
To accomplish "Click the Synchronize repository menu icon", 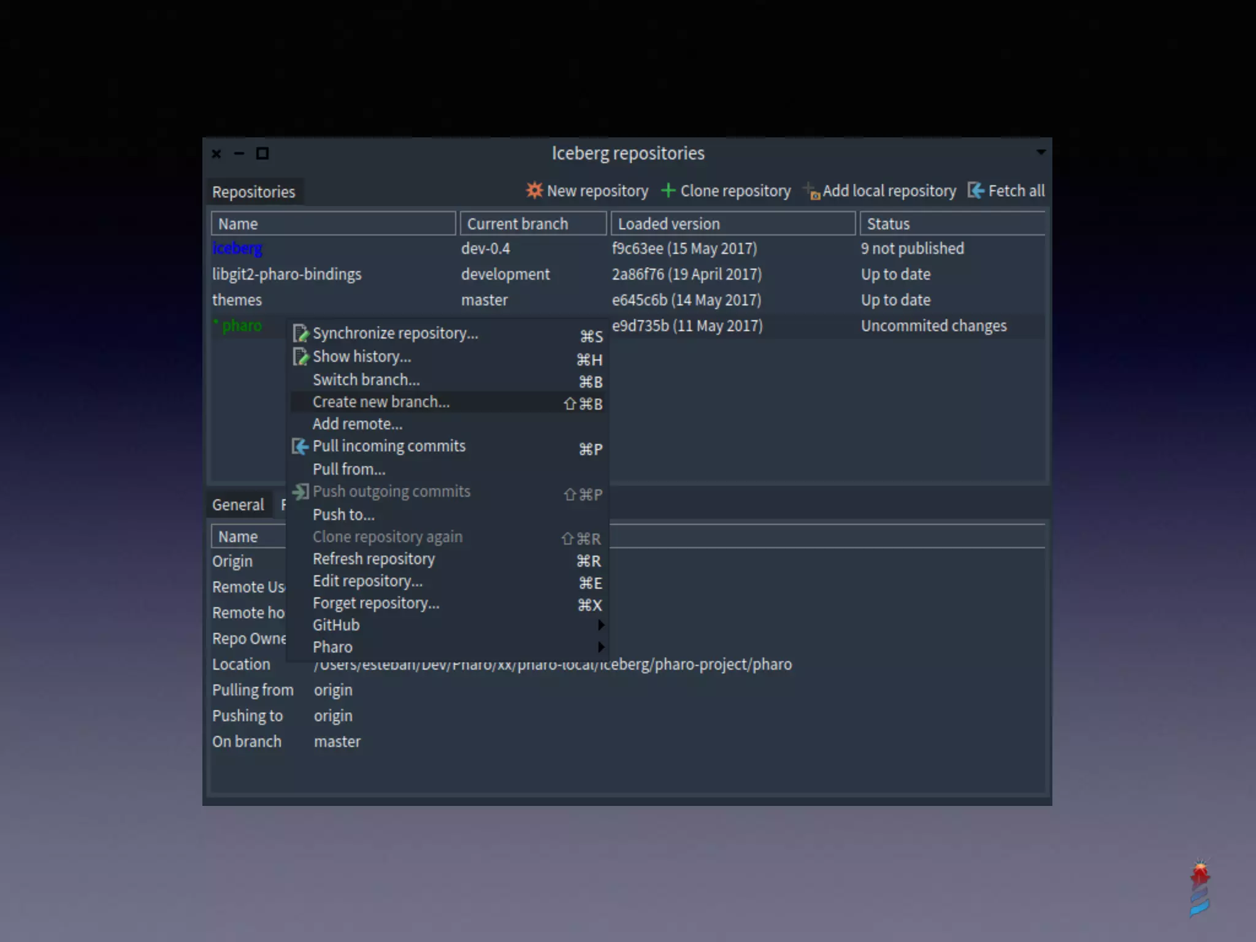I will [301, 333].
